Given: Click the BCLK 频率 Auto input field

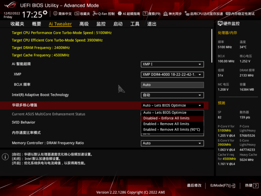Looking at the screenshot, I should tap(172, 85).
